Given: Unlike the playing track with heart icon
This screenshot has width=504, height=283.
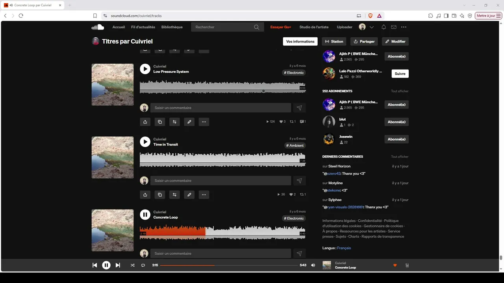Looking at the screenshot, I should [395, 265].
